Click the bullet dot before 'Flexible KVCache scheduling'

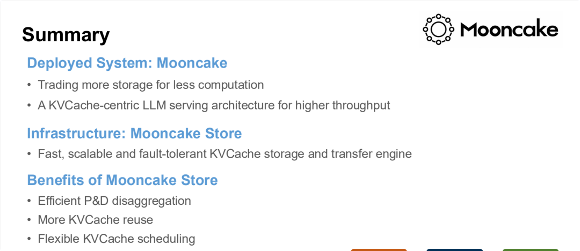(x=30, y=239)
